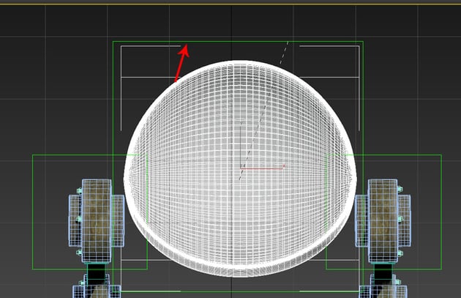Click the vertical Y axis of the gizmo

[241, 145]
